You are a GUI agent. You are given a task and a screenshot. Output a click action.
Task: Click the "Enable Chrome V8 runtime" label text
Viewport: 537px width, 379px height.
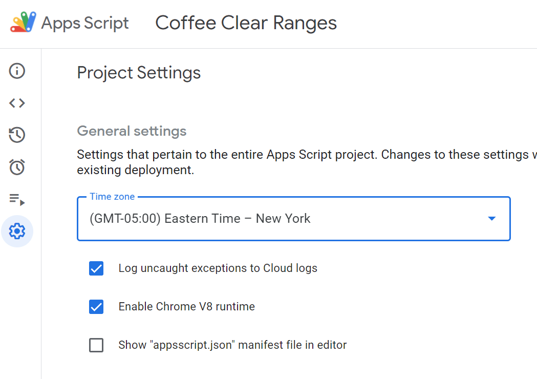[186, 307]
